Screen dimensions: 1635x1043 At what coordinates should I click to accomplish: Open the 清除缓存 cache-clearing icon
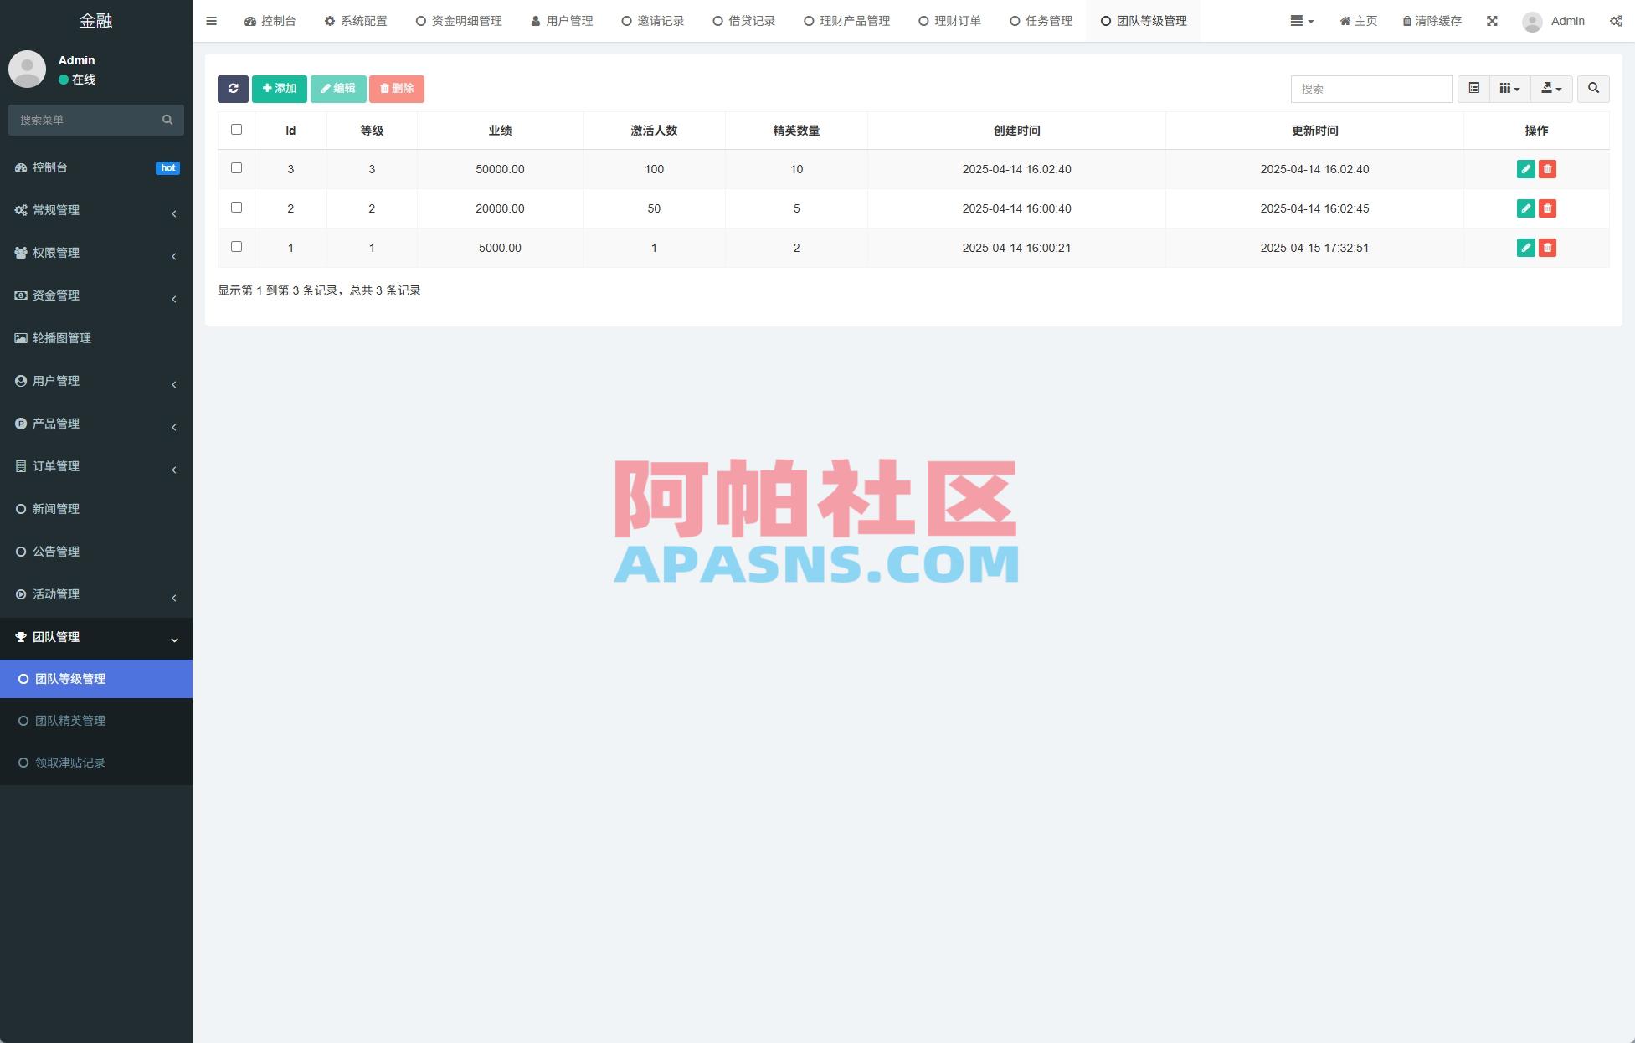tap(1432, 21)
